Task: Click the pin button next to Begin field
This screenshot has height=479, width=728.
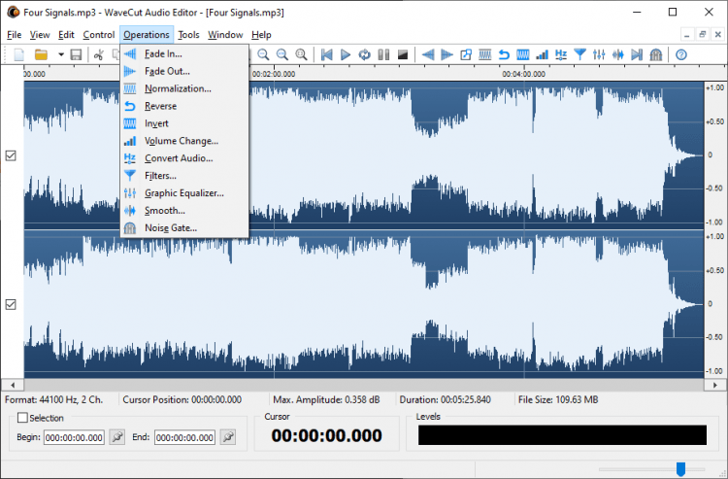Action: pyautogui.click(x=116, y=437)
